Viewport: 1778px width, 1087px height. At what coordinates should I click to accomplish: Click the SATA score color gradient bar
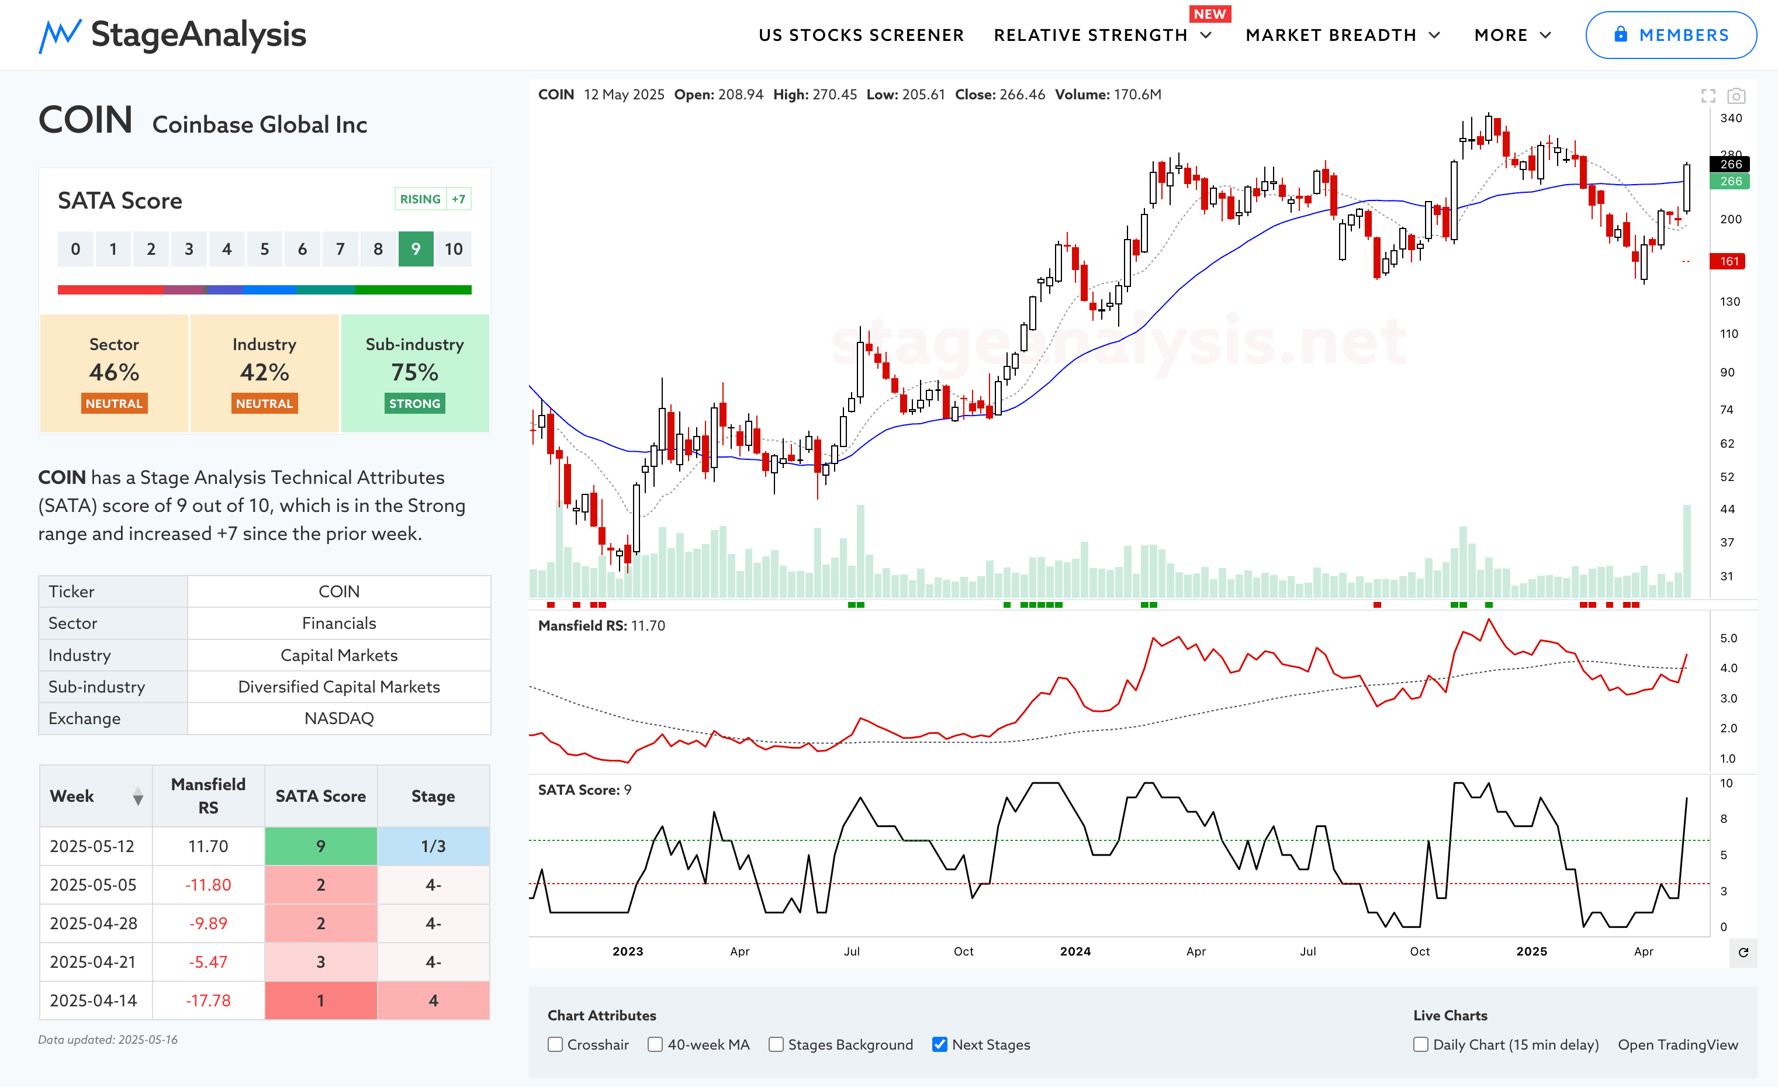[x=264, y=289]
